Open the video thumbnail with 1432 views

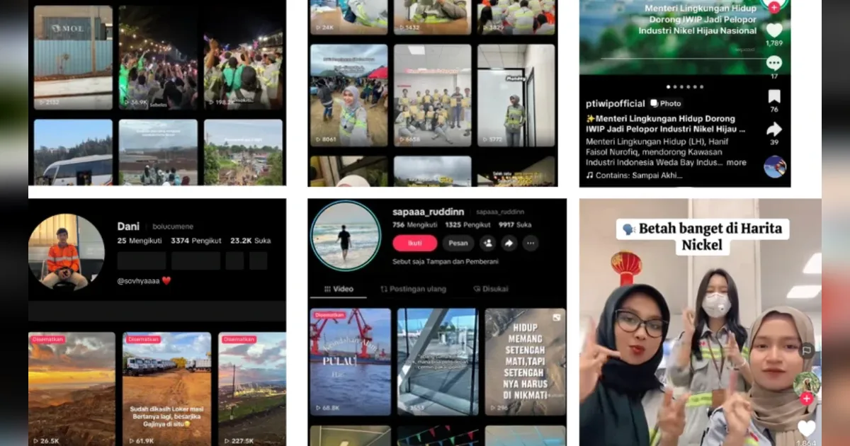[x=433, y=18]
